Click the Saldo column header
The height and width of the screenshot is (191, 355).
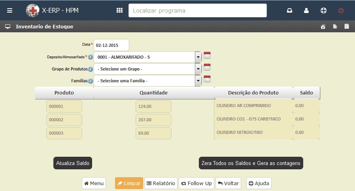(306, 93)
